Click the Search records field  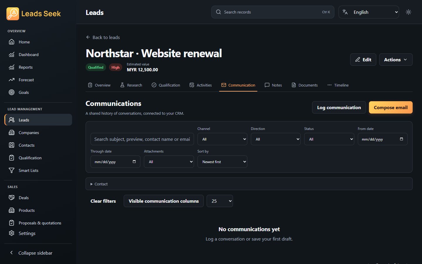(273, 12)
